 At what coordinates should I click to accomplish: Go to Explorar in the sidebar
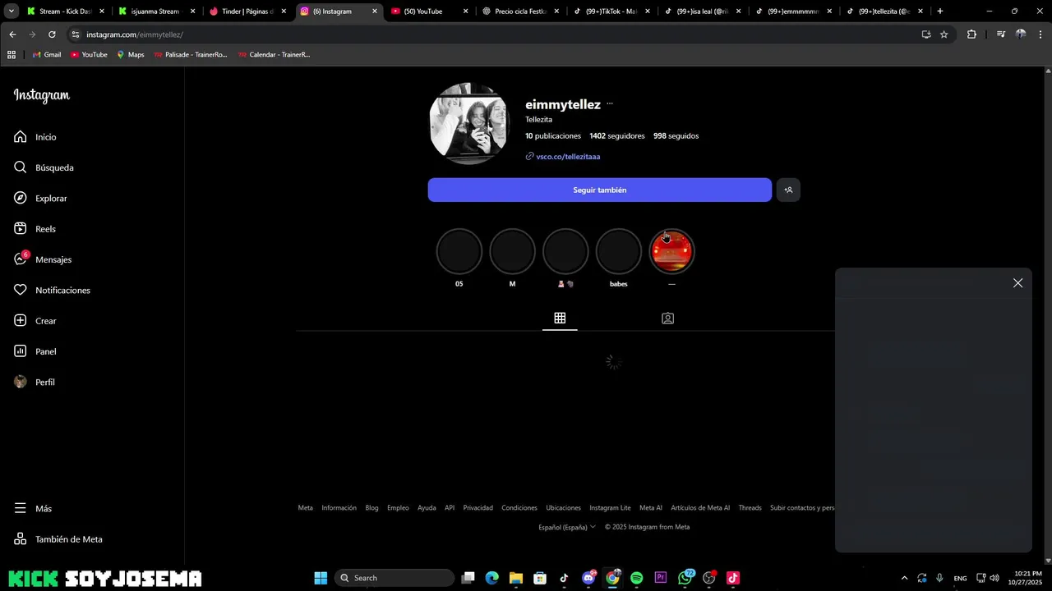(x=41, y=199)
